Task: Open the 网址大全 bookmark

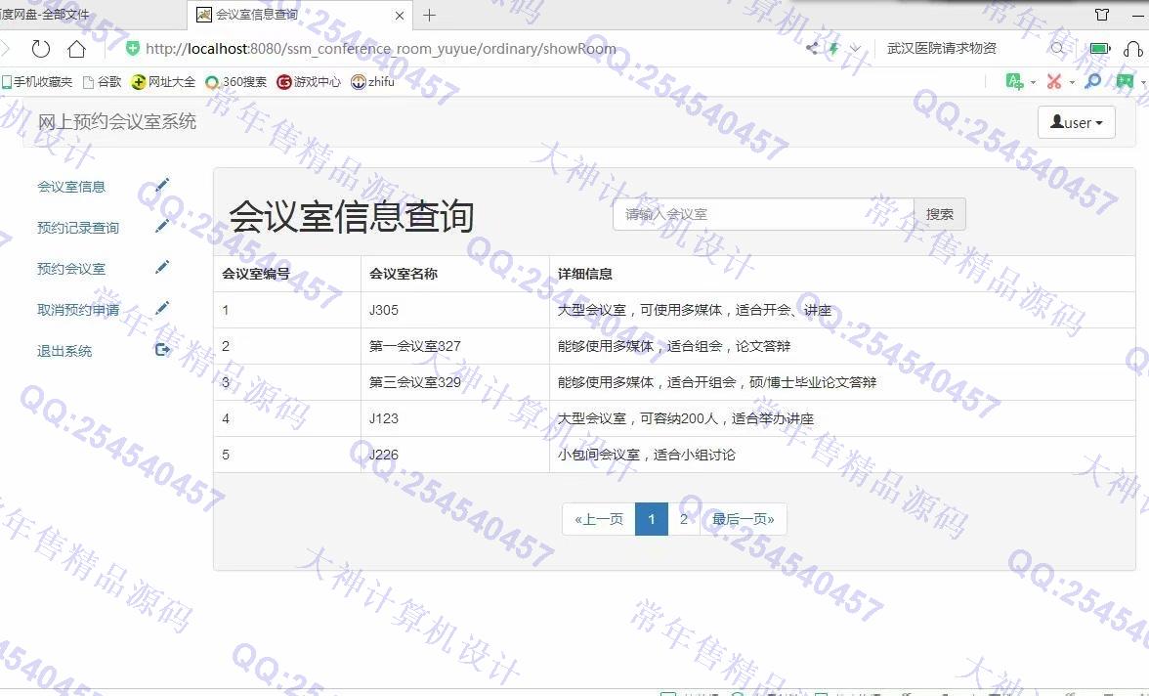Action: (x=163, y=82)
